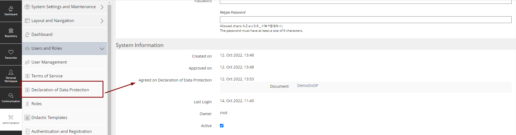Collapse the Users and Roles section

click(x=102, y=49)
